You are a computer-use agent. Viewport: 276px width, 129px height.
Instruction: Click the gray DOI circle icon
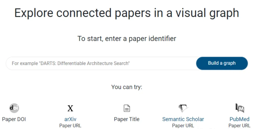(x=14, y=108)
